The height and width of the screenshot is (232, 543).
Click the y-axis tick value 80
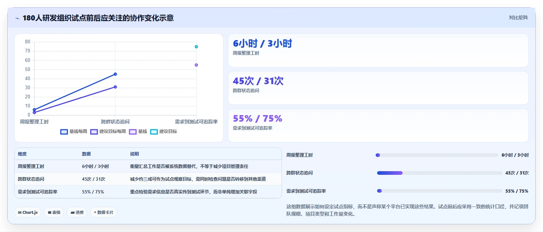[x=27, y=42]
